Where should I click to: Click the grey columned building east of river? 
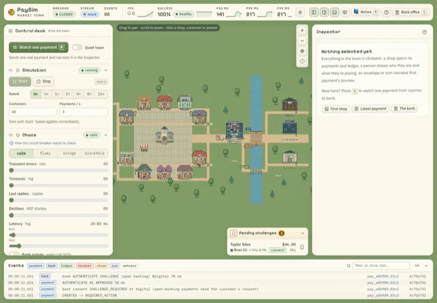[x=290, y=157]
